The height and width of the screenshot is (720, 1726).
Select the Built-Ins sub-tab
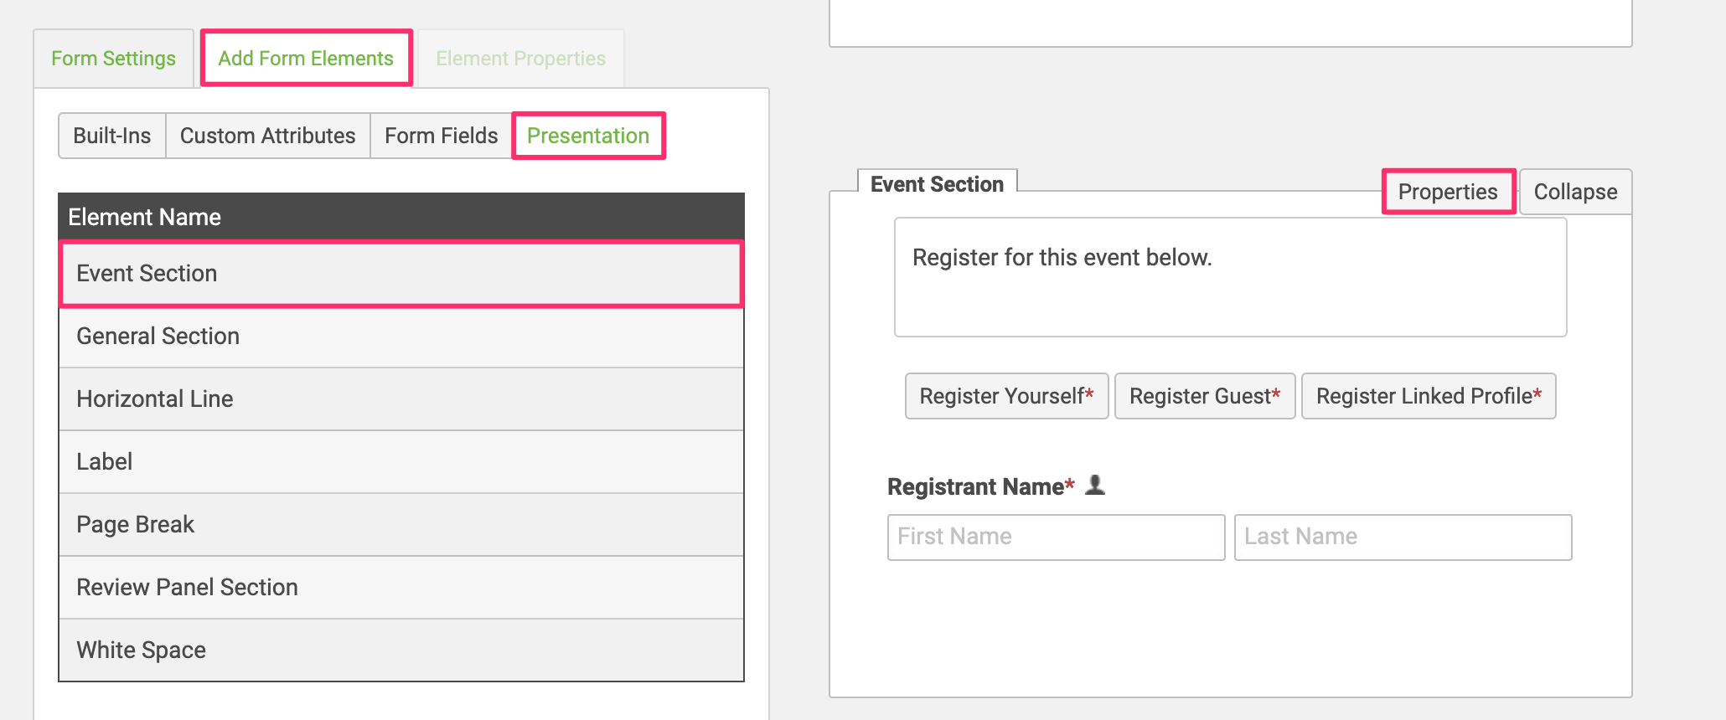pyautogui.click(x=112, y=136)
